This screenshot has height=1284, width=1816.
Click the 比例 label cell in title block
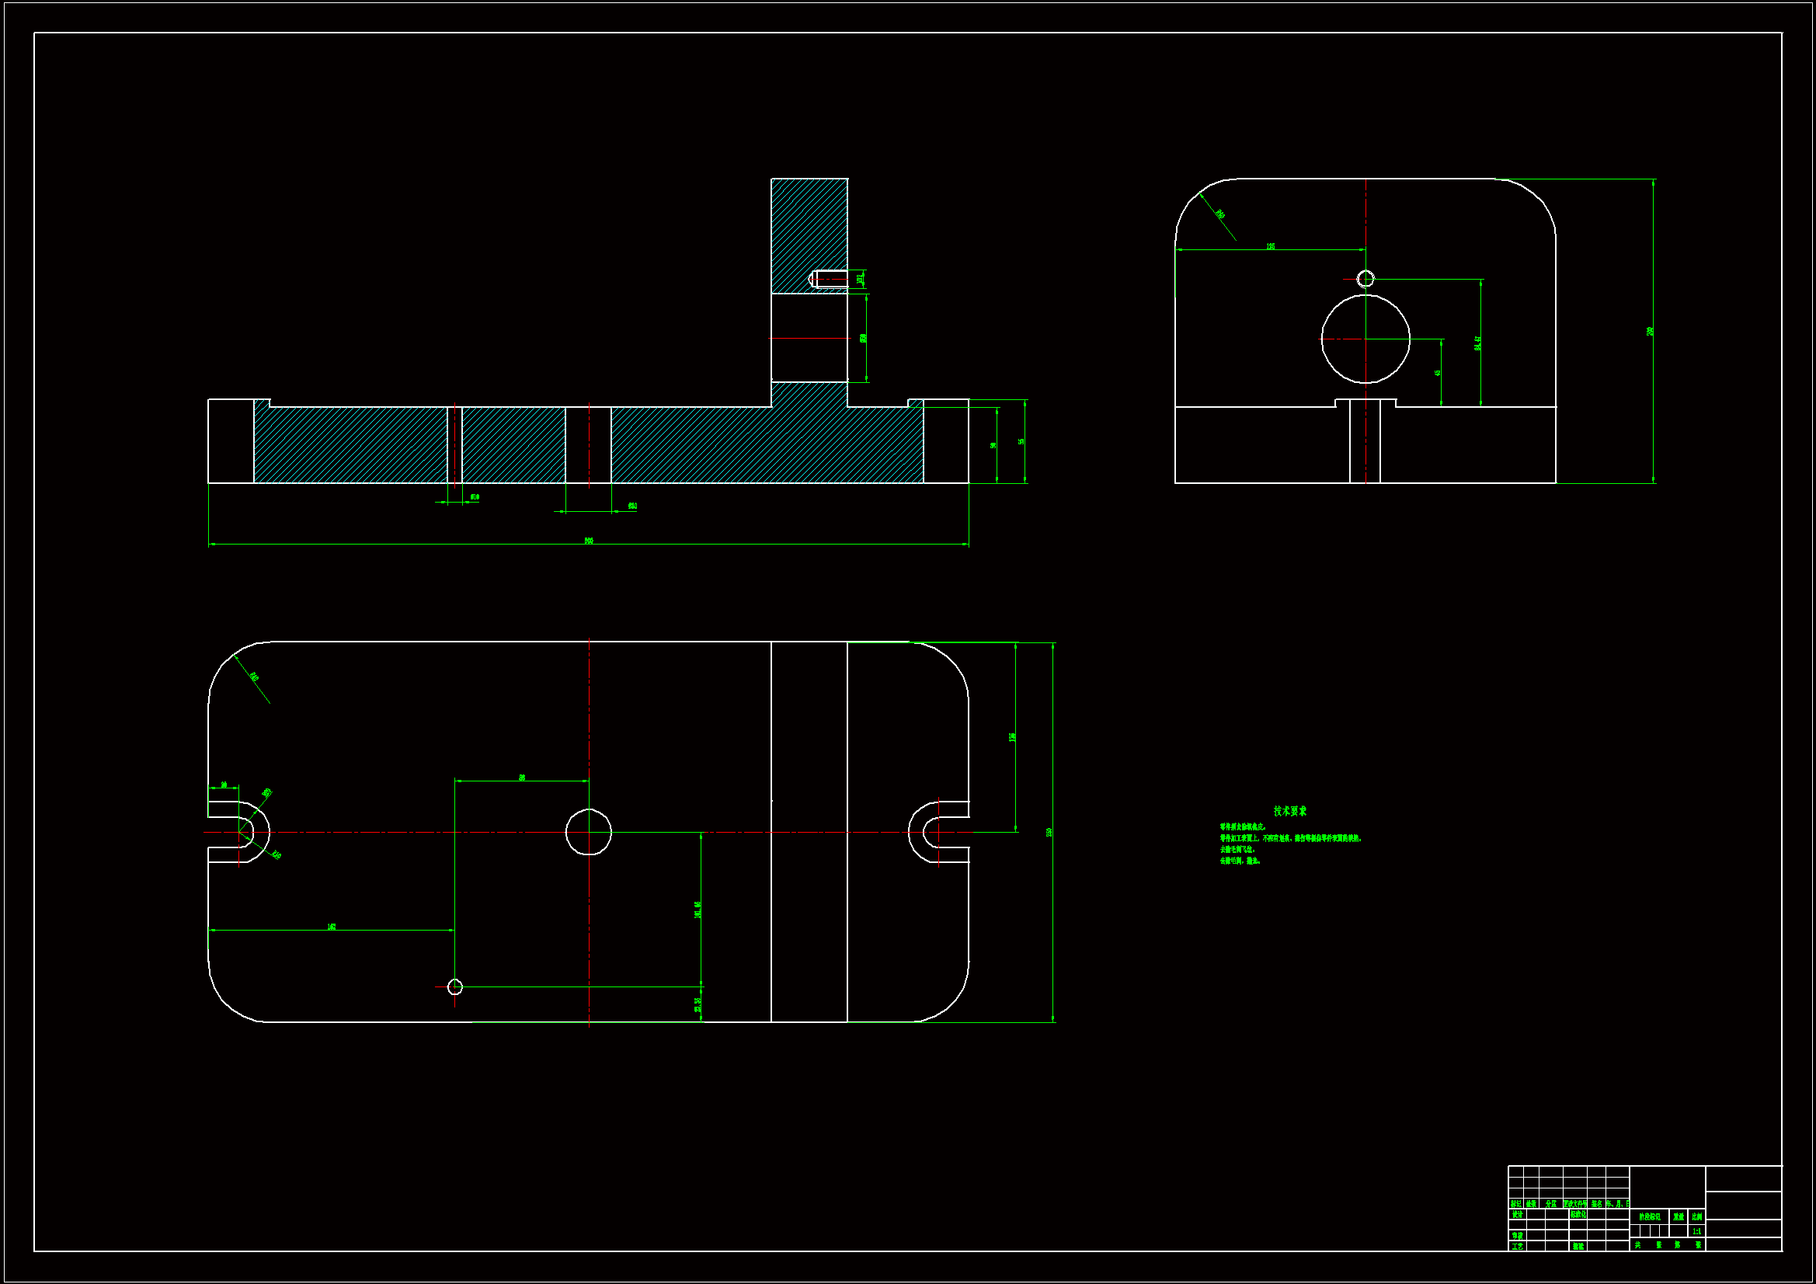pos(1696,1216)
